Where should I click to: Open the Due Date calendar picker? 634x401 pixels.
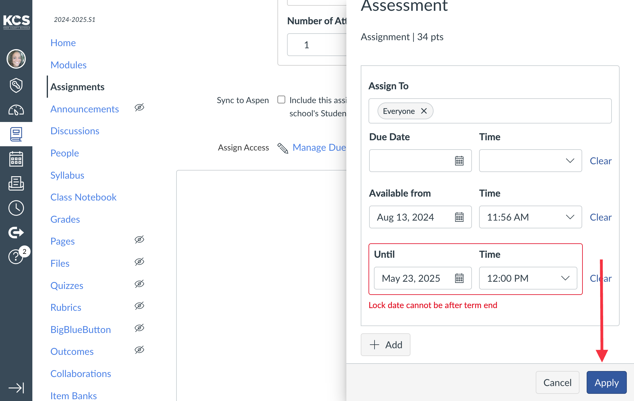click(x=459, y=161)
